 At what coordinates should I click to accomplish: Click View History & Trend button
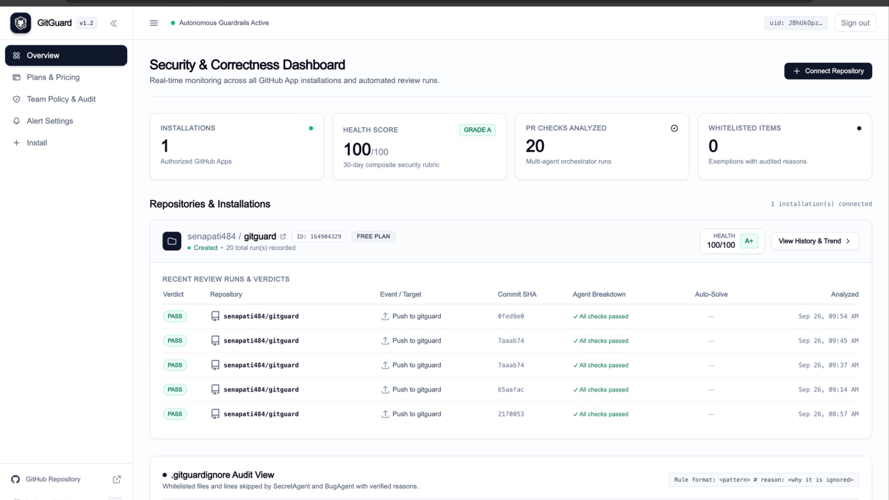click(814, 241)
